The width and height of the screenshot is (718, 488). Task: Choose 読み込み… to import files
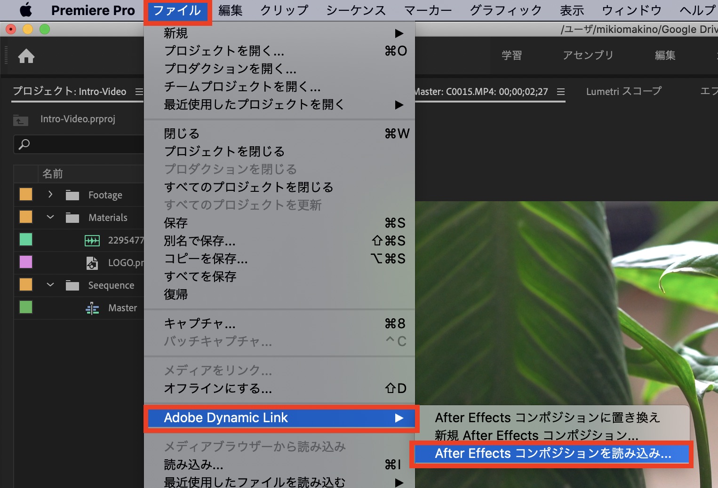point(279,465)
